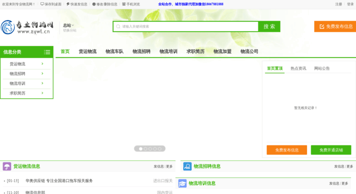Click the orange 免费发布信息 header button
The width and height of the screenshot is (356, 194).
[x=335, y=27]
